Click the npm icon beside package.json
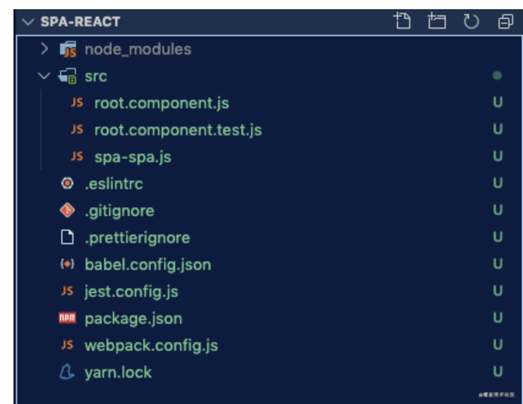 67,318
